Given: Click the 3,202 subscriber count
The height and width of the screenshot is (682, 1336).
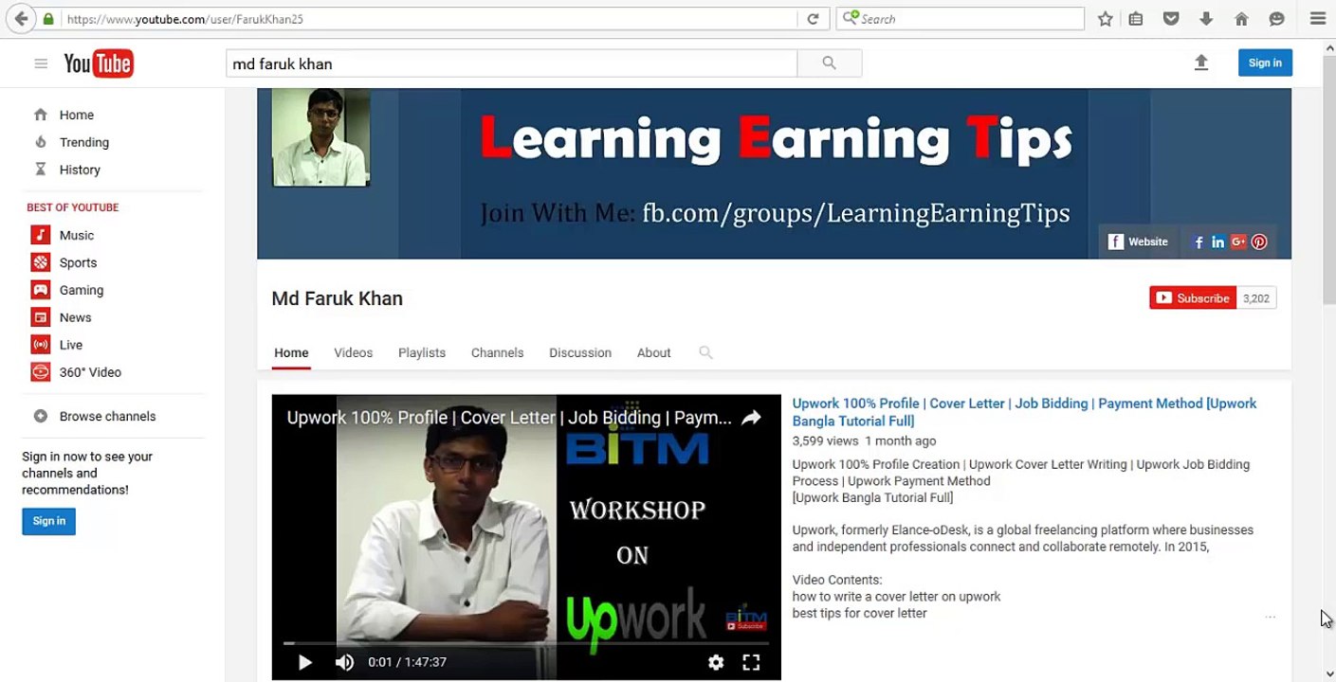Looking at the screenshot, I should (x=1256, y=298).
